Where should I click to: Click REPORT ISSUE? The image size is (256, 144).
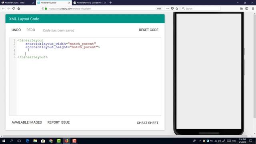(x=58, y=122)
